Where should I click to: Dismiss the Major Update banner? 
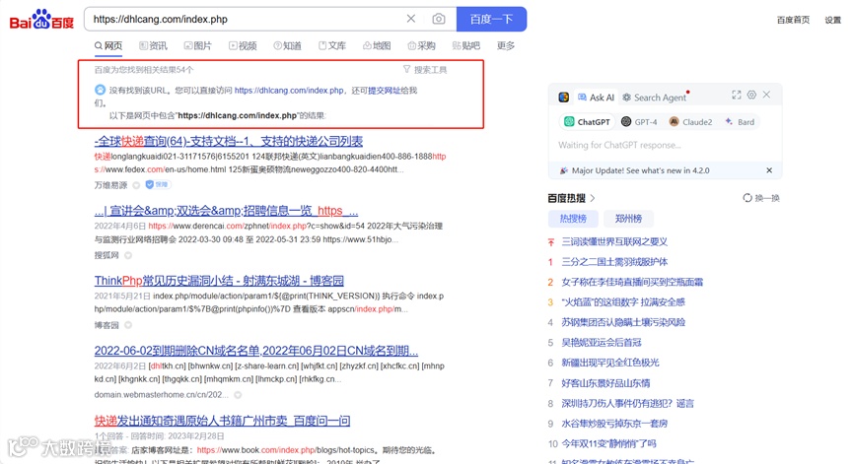pyautogui.click(x=769, y=170)
